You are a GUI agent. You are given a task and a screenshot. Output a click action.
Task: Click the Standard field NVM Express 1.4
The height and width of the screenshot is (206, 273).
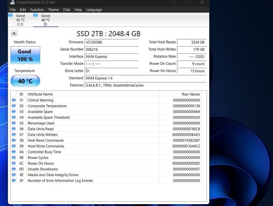[x=146, y=78]
